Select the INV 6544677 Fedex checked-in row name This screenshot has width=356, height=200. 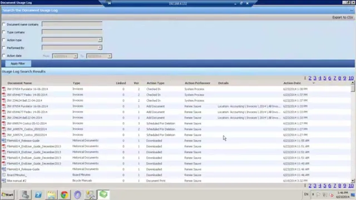[27, 94]
